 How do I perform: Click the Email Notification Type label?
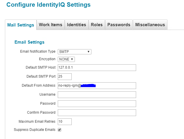click(37, 51)
